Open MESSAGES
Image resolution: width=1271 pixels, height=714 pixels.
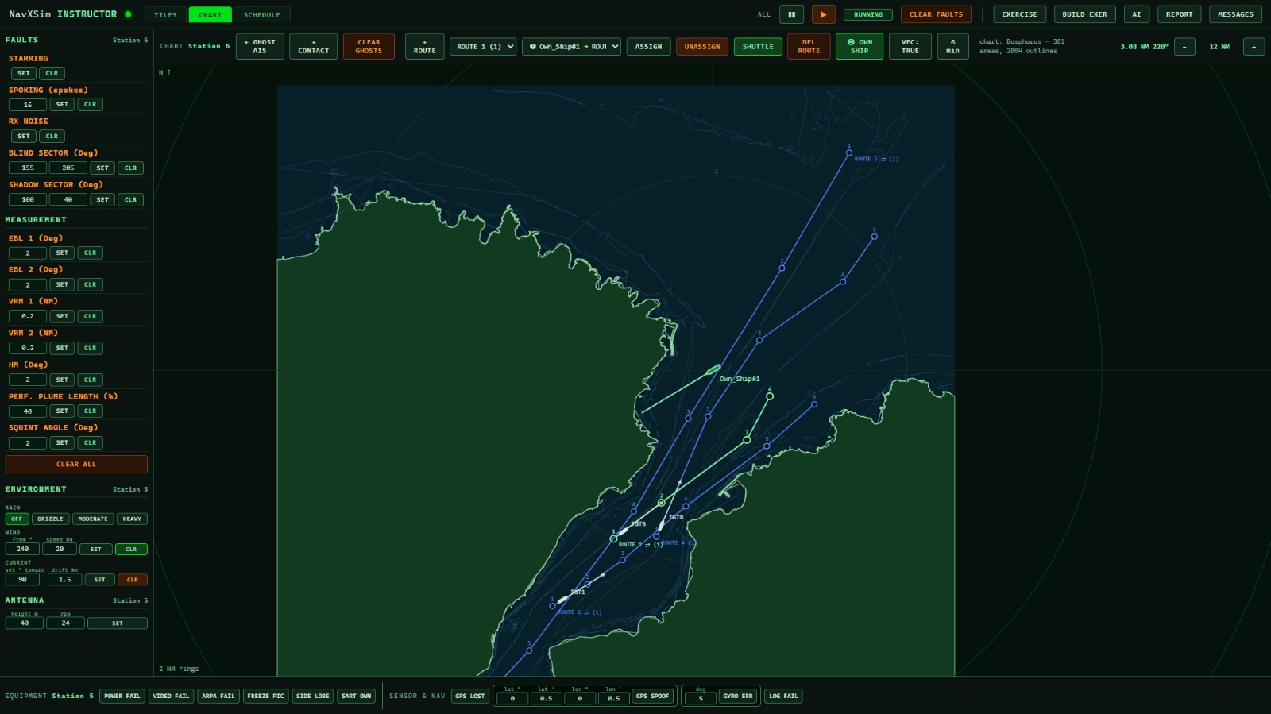click(1235, 14)
